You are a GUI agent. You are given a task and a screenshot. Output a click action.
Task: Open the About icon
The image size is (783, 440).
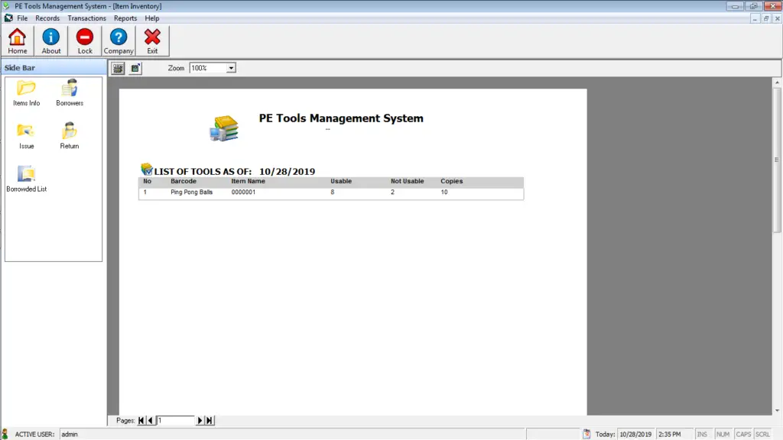tap(50, 40)
